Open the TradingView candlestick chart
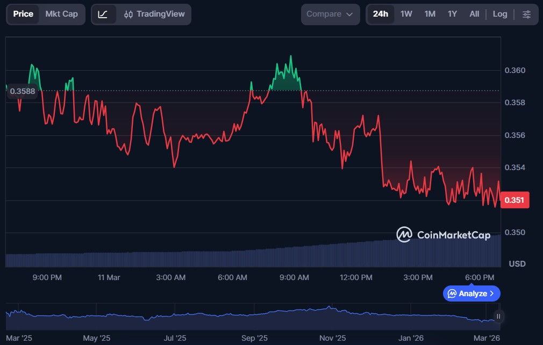 [154, 14]
